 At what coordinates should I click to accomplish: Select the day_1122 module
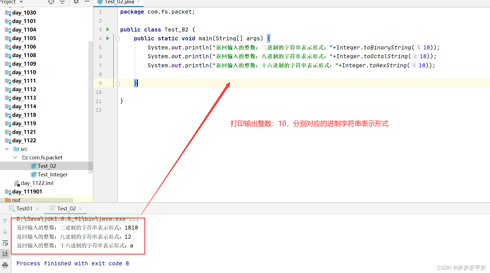(x=24, y=140)
